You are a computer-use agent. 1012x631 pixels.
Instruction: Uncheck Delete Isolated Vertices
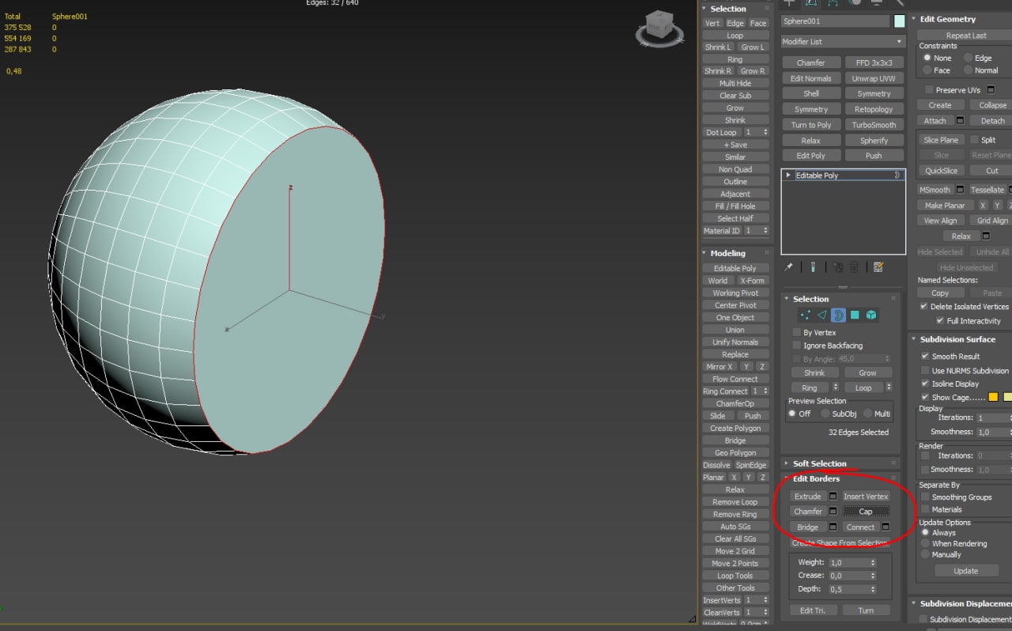click(923, 307)
